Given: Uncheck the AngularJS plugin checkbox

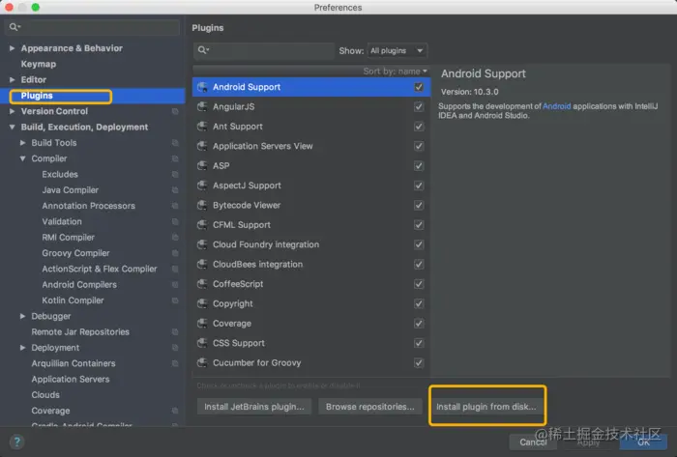Looking at the screenshot, I should tap(419, 107).
